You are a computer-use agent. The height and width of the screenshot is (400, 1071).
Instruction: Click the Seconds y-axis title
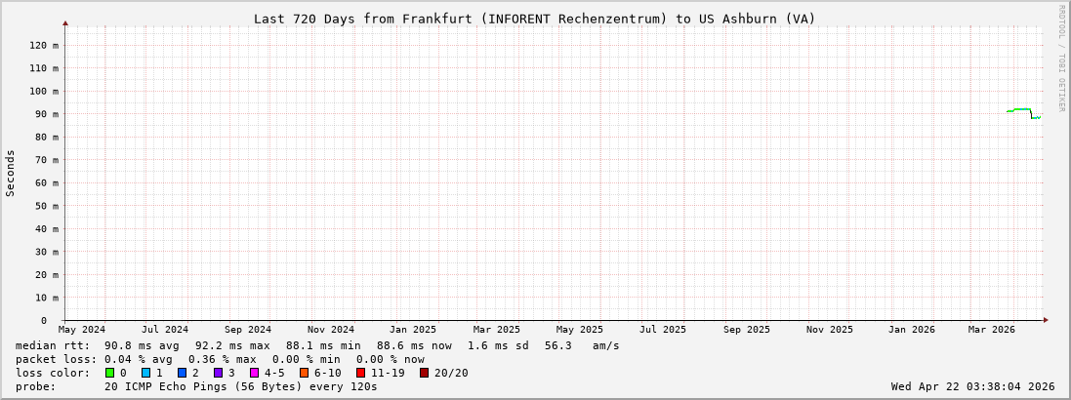[x=11, y=173]
